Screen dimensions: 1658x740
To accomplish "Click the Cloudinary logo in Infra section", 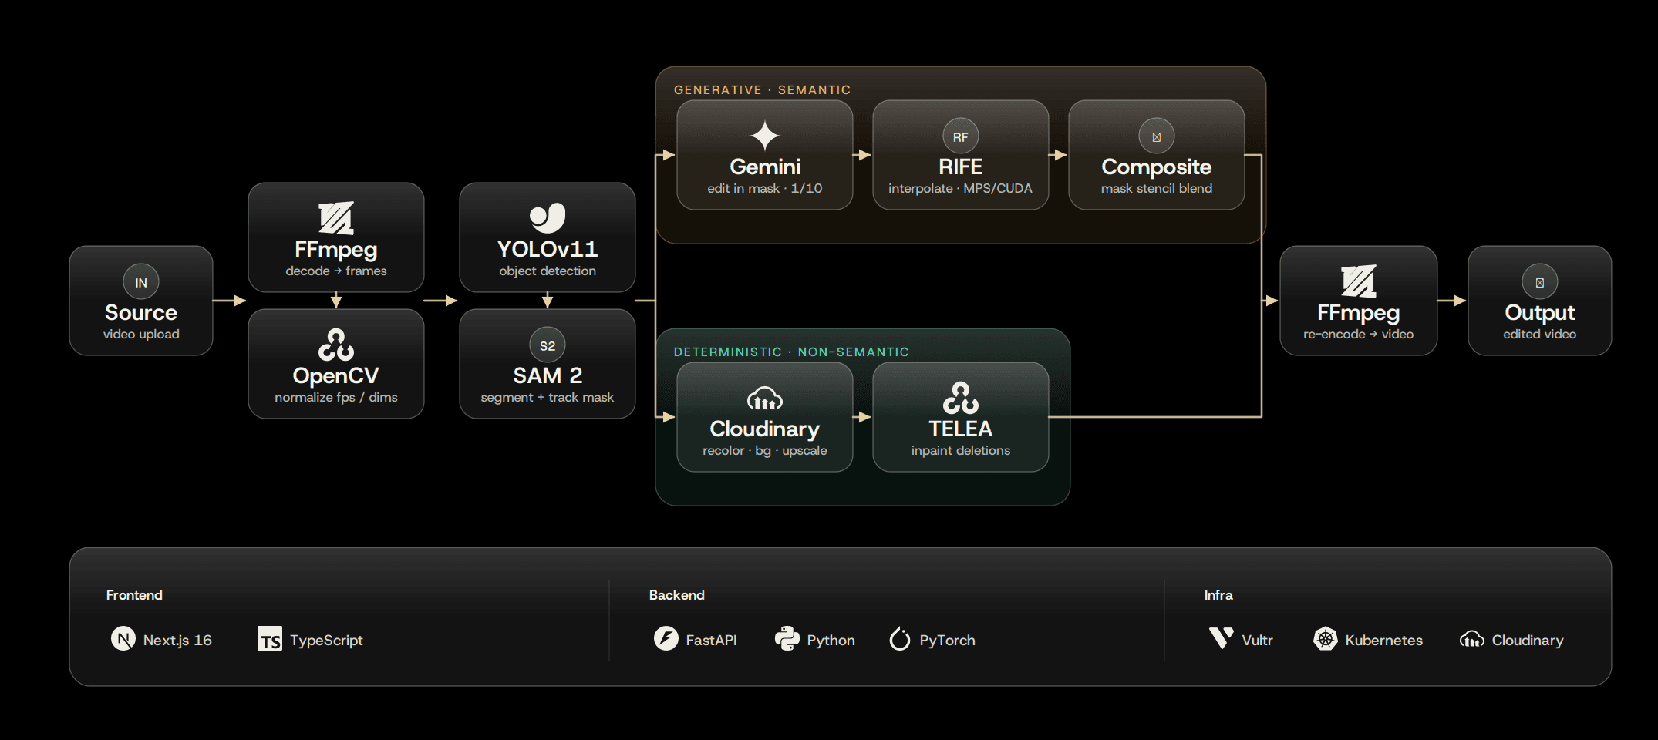I will pos(1472,639).
